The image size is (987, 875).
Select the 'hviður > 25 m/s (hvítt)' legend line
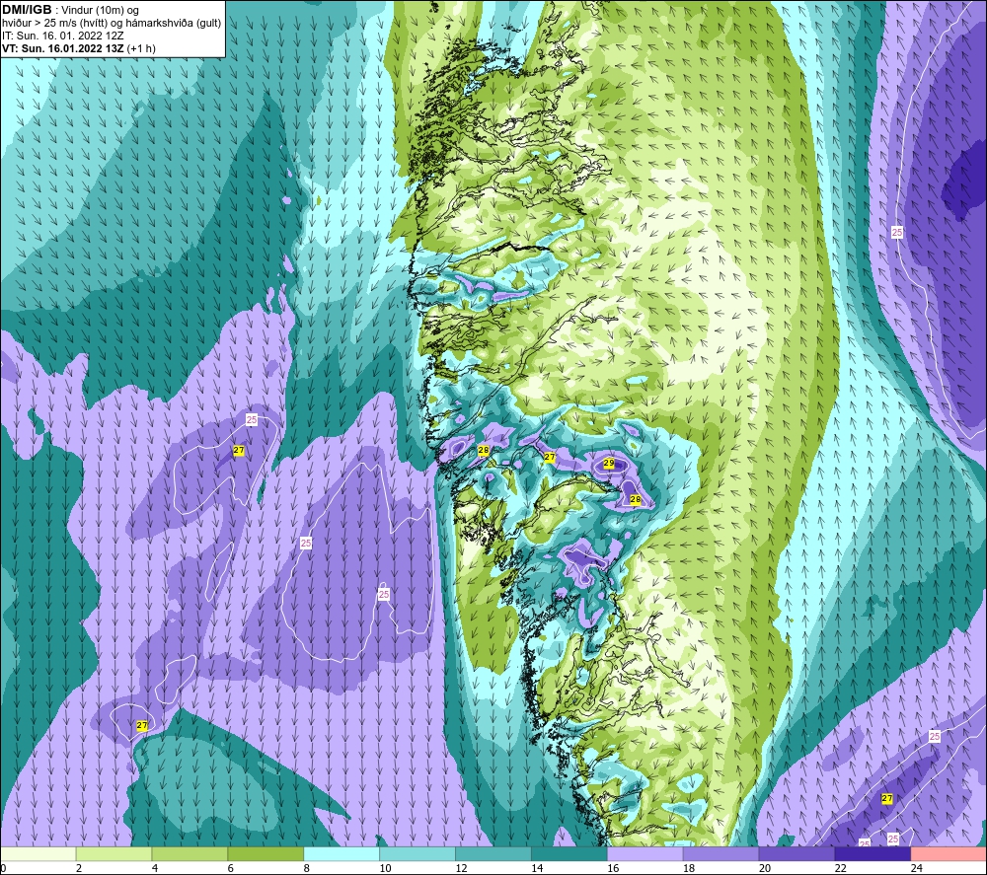point(112,23)
